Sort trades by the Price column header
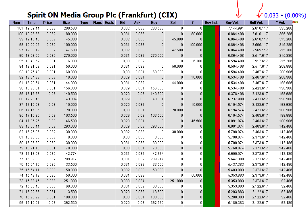Image resolution: width=308 pixels, height=207 pixels. coord(48,23)
